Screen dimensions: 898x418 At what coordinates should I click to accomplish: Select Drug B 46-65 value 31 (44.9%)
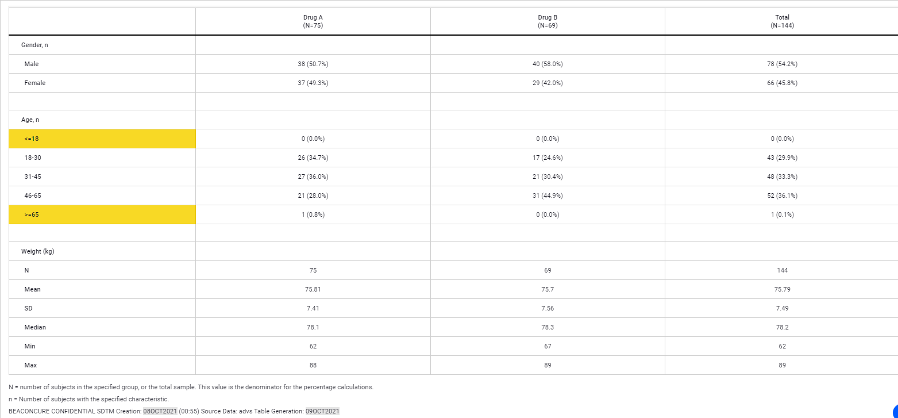pos(547,195)
